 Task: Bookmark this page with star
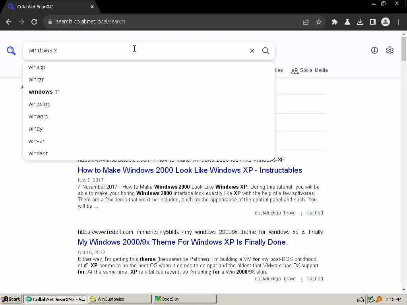click(x=318, y=22)
